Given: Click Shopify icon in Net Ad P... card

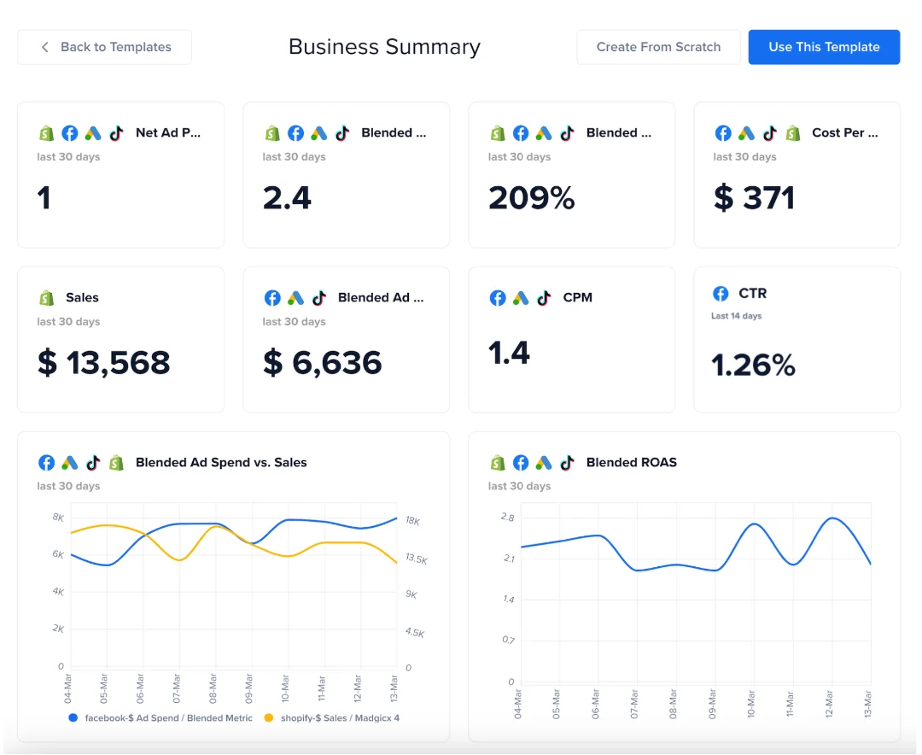Looking at the screenshot, I should click(x=46, y=133).
